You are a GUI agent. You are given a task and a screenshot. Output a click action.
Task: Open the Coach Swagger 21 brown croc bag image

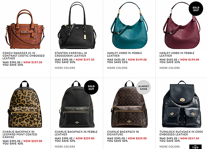[25, 29]
